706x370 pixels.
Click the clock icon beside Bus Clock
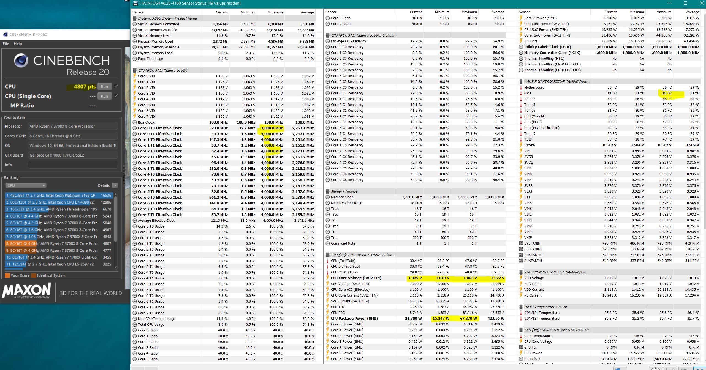(135, 122)
